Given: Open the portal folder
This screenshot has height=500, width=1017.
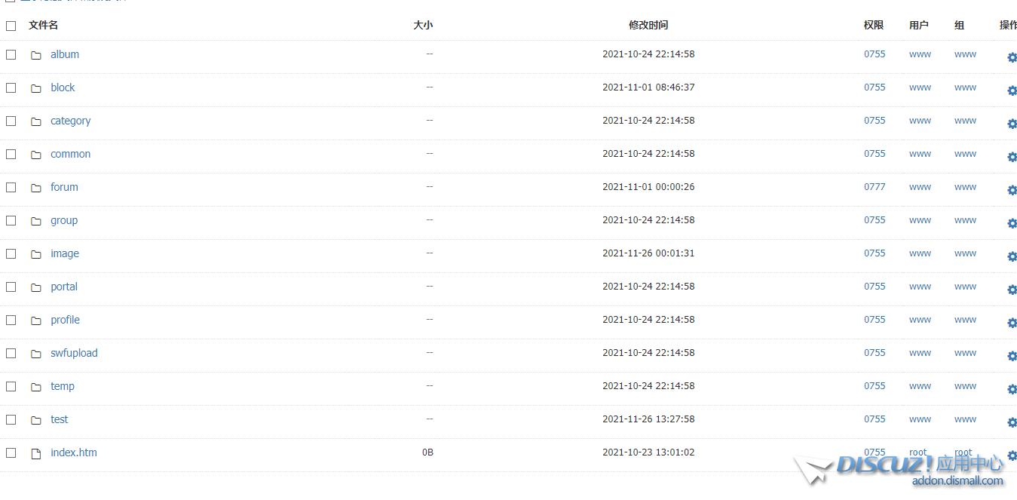Looking at the screenshot, I should (x=64, y=287).
